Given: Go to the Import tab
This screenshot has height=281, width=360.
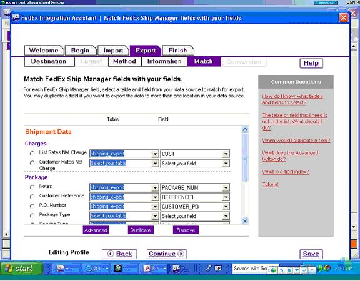Looking at the screenshot, I should point(113,50).
